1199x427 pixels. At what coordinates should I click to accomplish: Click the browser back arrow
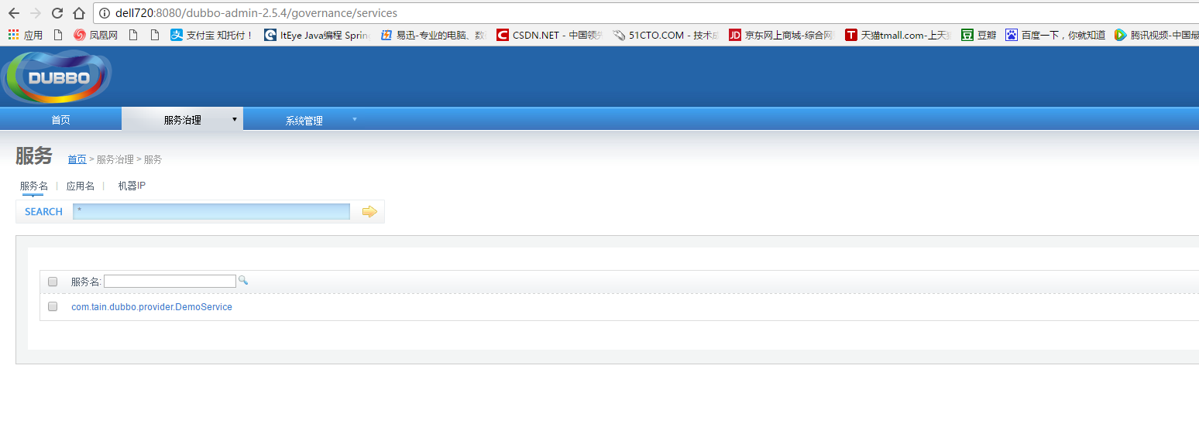click(13, 13)
